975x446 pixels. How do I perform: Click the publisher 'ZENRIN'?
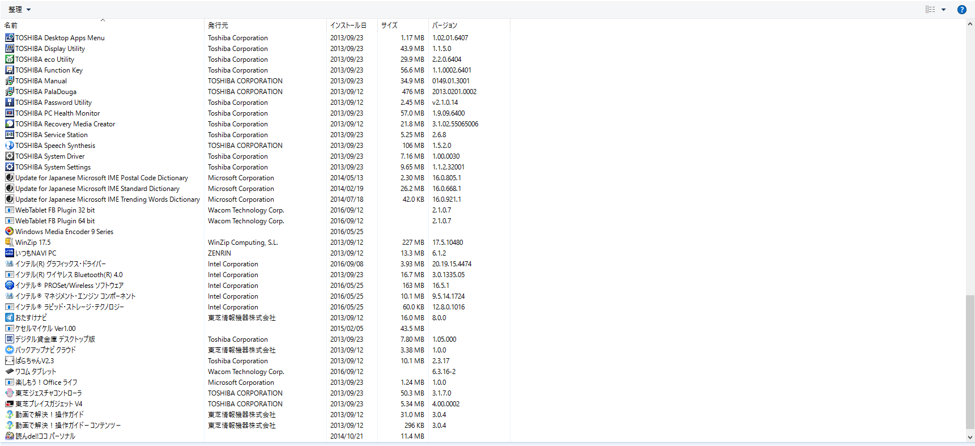[x=219, y=253]
